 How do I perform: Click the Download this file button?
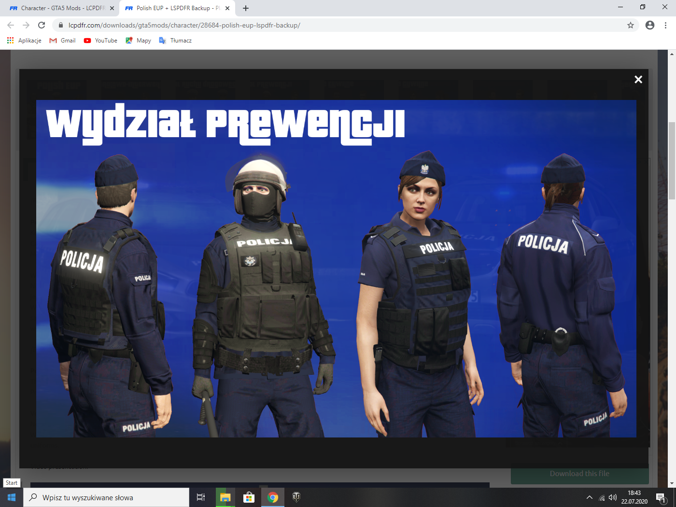point(579,474)
